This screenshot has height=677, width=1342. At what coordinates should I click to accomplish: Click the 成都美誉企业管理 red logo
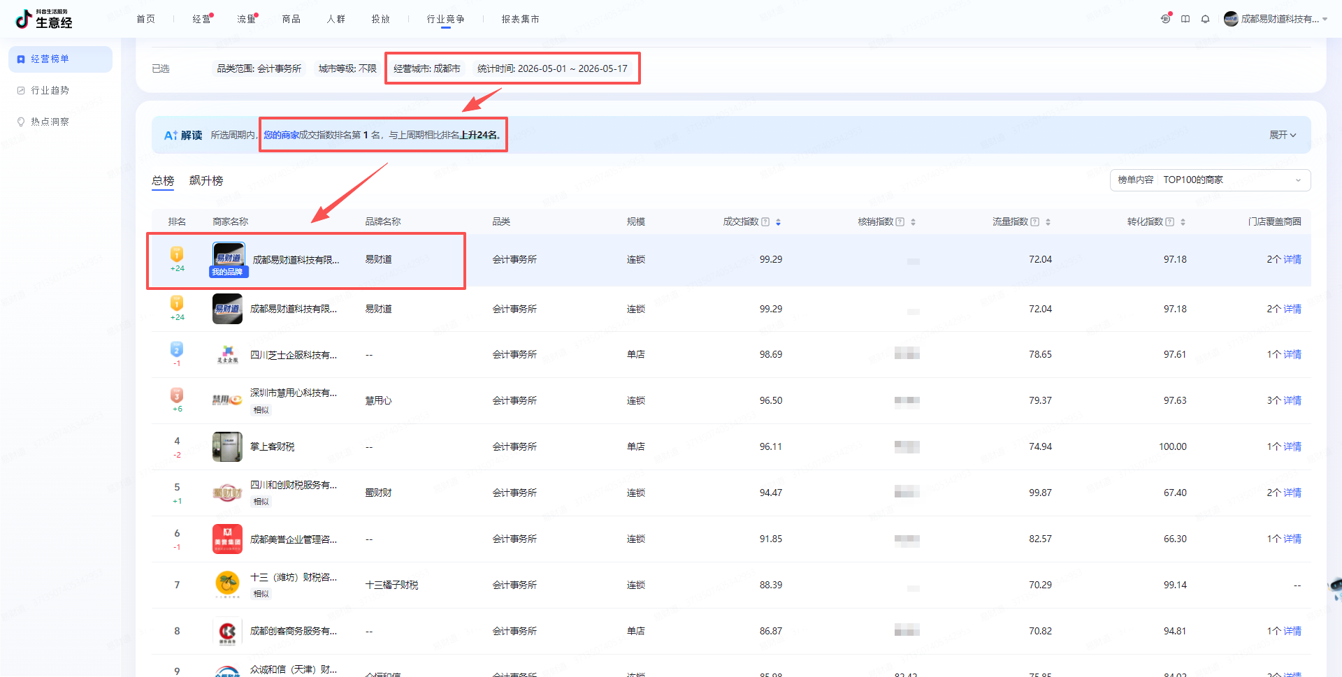click(x=227, y=539)
